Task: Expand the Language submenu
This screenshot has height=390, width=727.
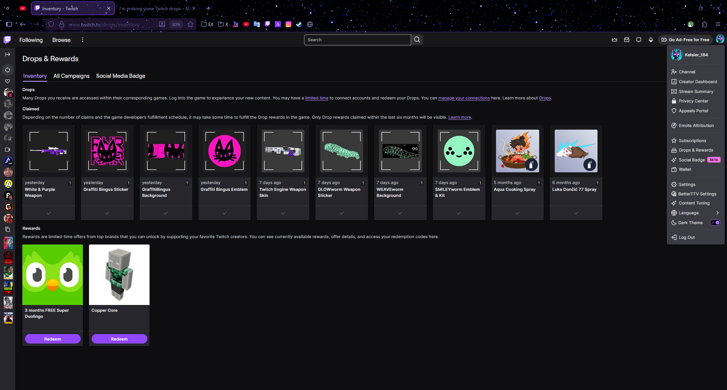Action: click(717, 213)
